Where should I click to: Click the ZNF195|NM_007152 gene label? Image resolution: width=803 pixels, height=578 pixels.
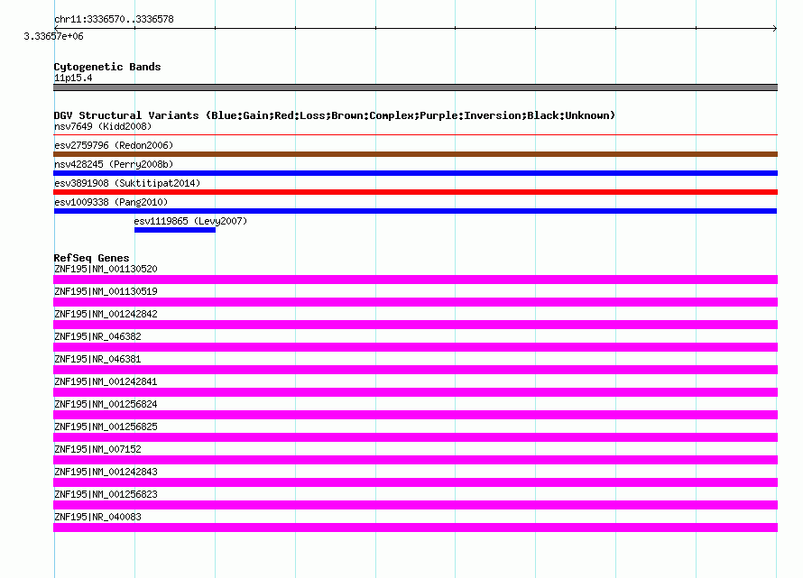tap(97, 449)
